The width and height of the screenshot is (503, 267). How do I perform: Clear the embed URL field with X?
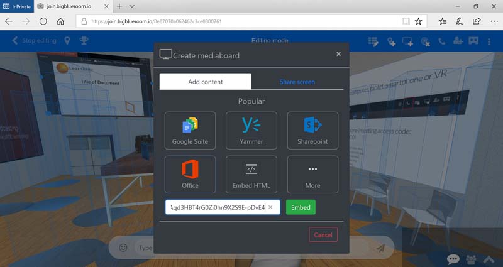[270, 207]
